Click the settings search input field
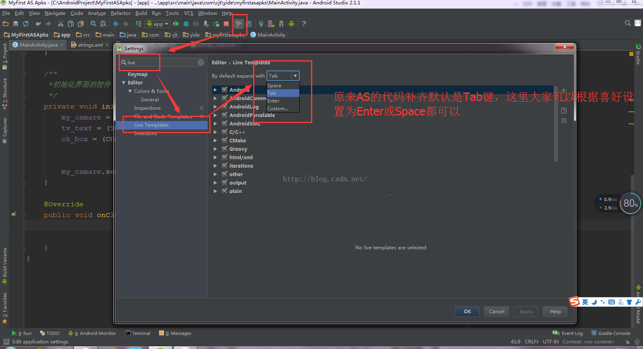Viewport: 643px width, 349px height. coord(162,62)
